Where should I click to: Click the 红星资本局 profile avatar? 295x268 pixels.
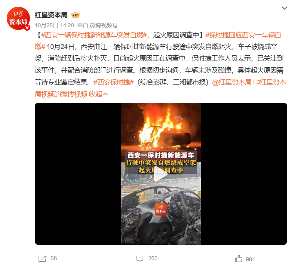pyautogui.click(x=18, y=18)
